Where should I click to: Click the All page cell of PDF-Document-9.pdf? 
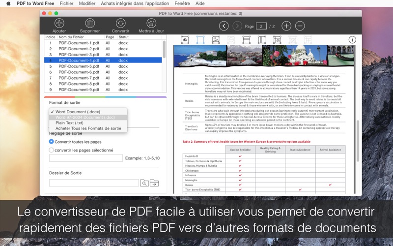pos(108,90)
